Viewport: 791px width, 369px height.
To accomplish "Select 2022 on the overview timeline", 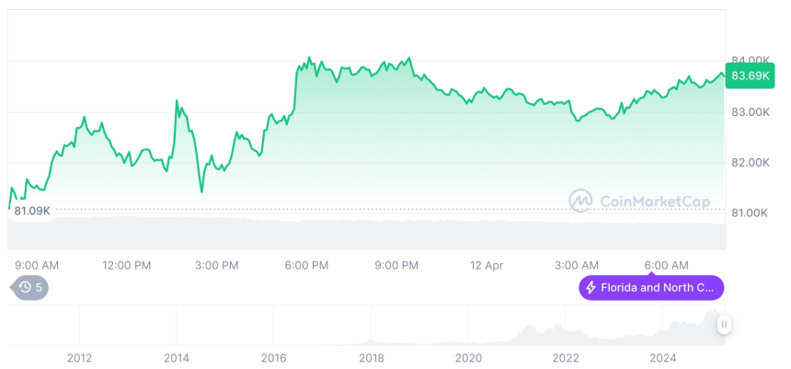I will click(x=566, y=358).
